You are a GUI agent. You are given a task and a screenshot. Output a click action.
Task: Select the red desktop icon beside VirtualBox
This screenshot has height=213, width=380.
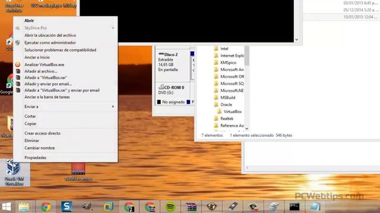click(78, 172)
